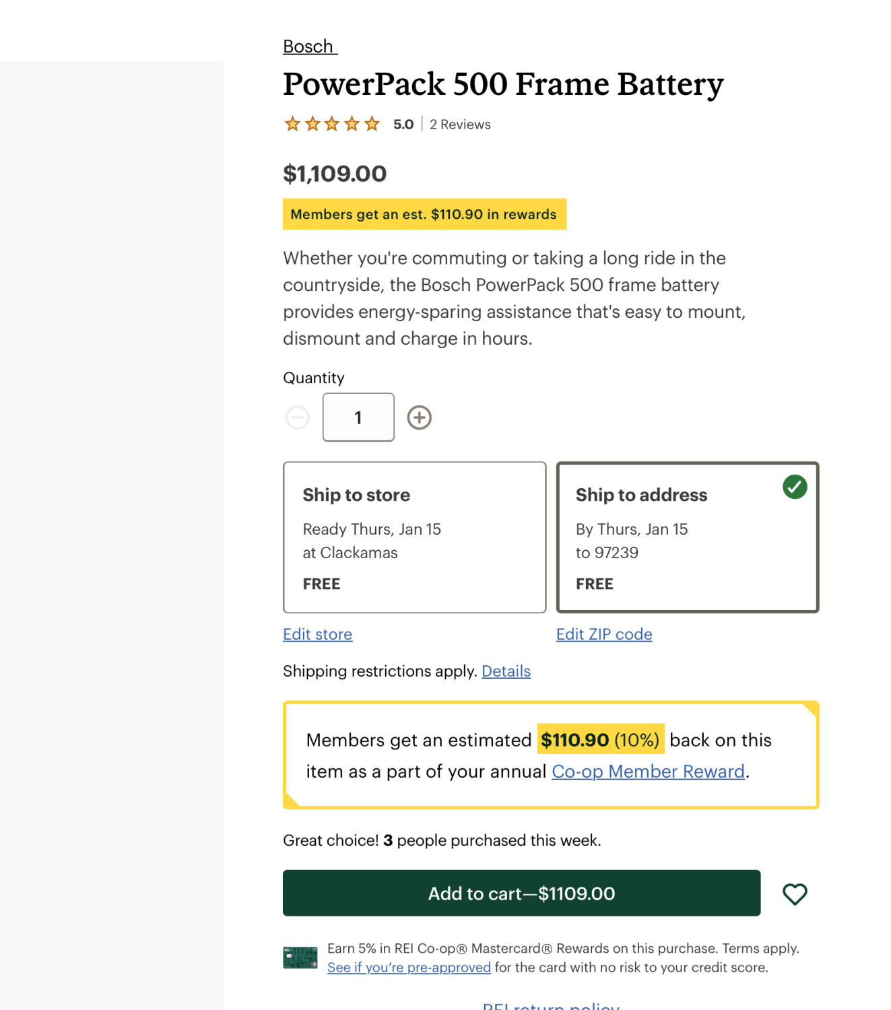
Task: Click the Edit store link
Action: tap(317, 634)
